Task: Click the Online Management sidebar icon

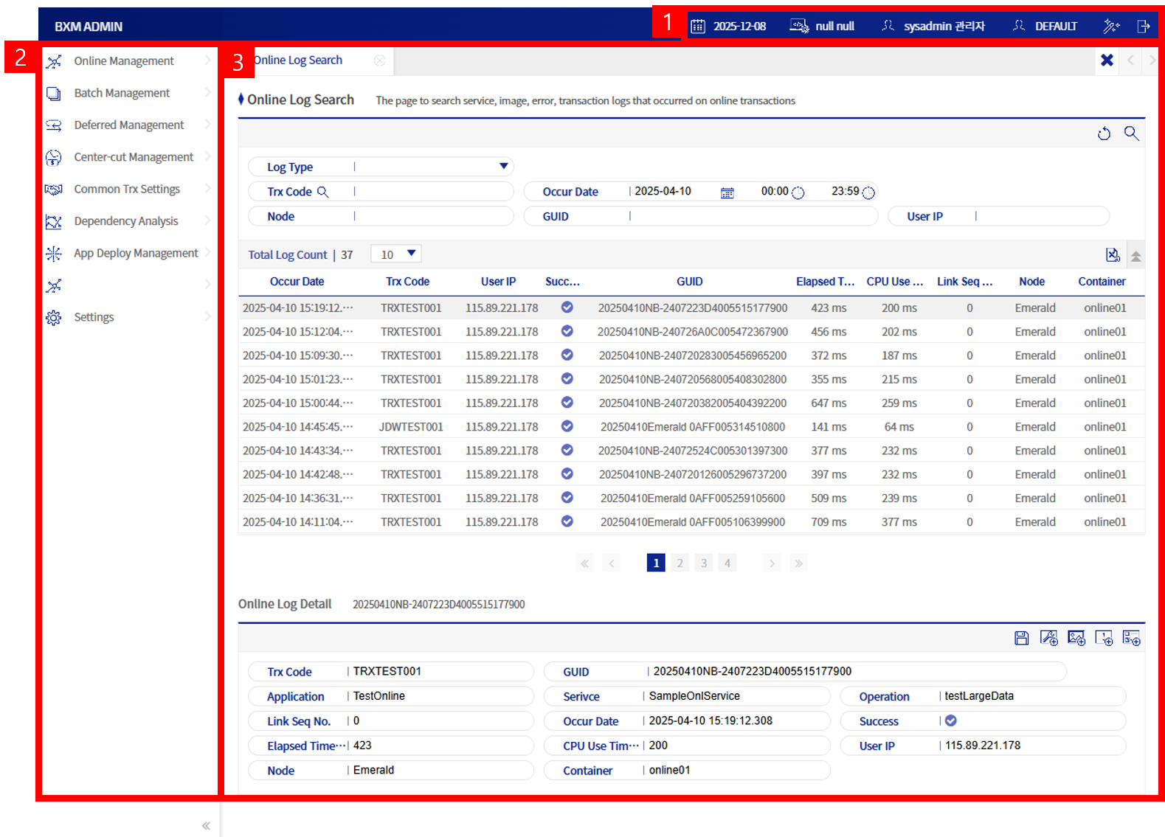Action: [54, 61]
